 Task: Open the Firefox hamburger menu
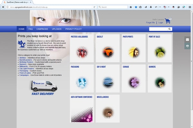190,7
